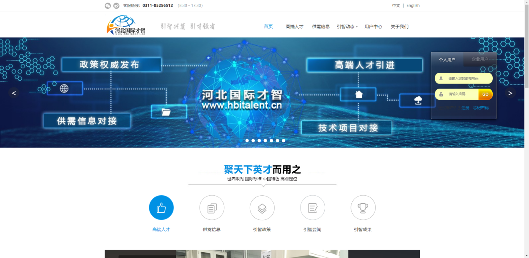Viewport: 529px width, 258px height.
Task: Show the previous banner slide
Action: (x=14, y=93)
